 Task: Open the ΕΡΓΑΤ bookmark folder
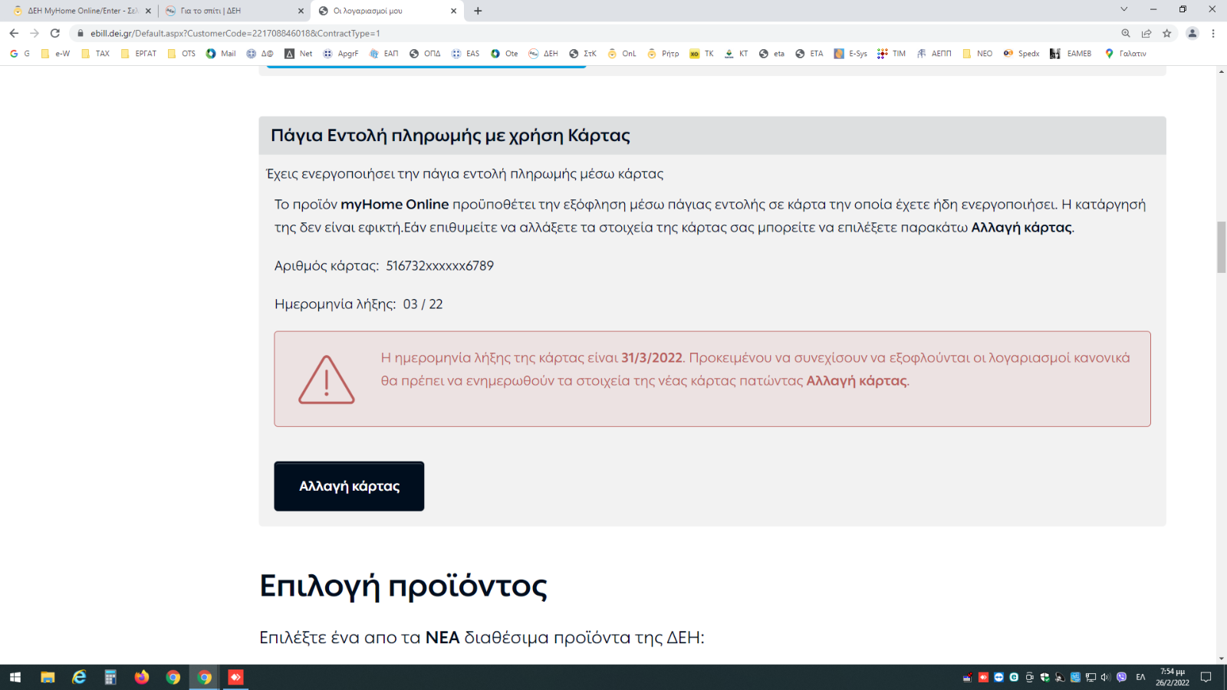138,54
